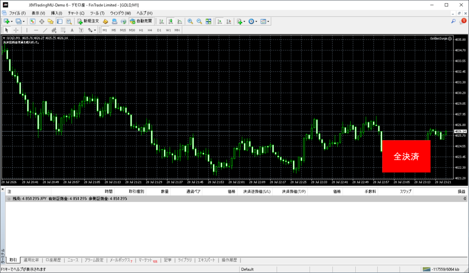The width and height of the screenshot is (469, 273).
Task: Select the text label 'A' tool
Action: click(72, 30)
